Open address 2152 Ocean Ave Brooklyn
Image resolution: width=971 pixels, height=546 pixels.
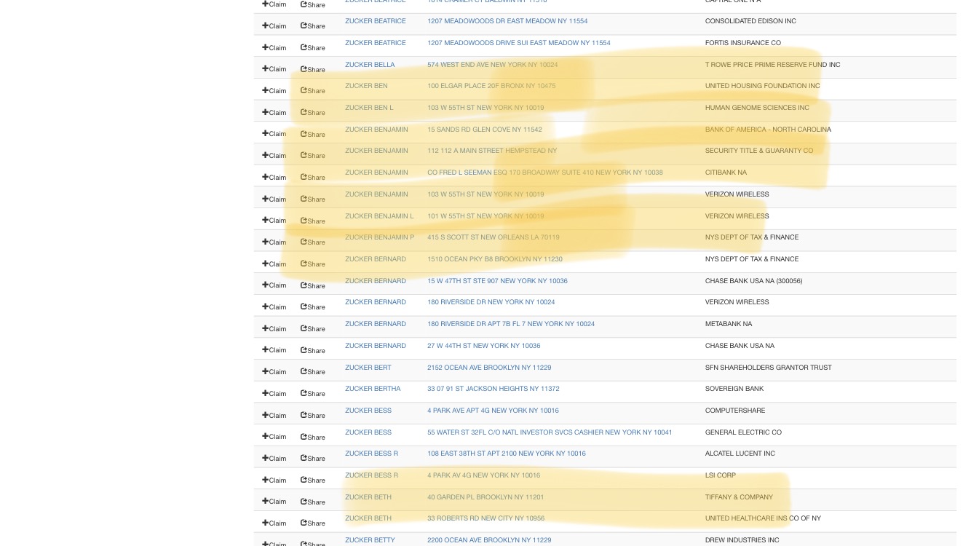pyautogui.click(x=489, y=368)
